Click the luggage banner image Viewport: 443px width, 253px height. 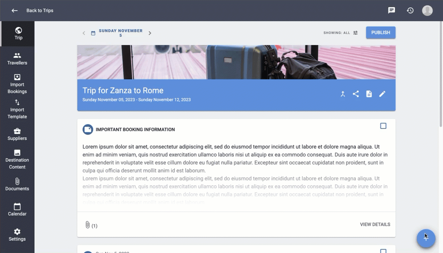click(236, 62)
